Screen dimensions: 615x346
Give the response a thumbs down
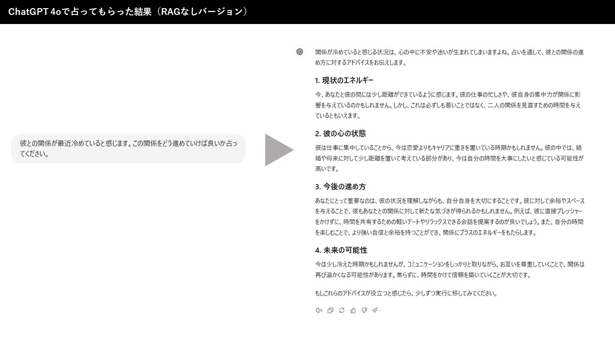[x=364, y=310]
